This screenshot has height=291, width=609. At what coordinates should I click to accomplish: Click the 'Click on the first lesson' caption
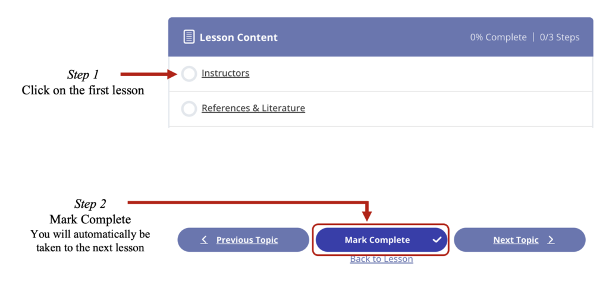point(83,91)
